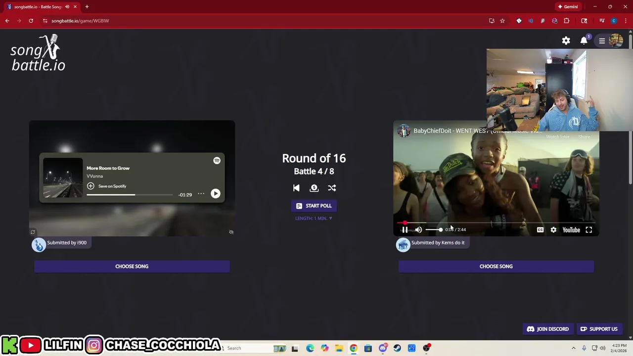Toggle YouTube closed captions
The width and height of the screenshot is (633, 356).
pos(540,229)
